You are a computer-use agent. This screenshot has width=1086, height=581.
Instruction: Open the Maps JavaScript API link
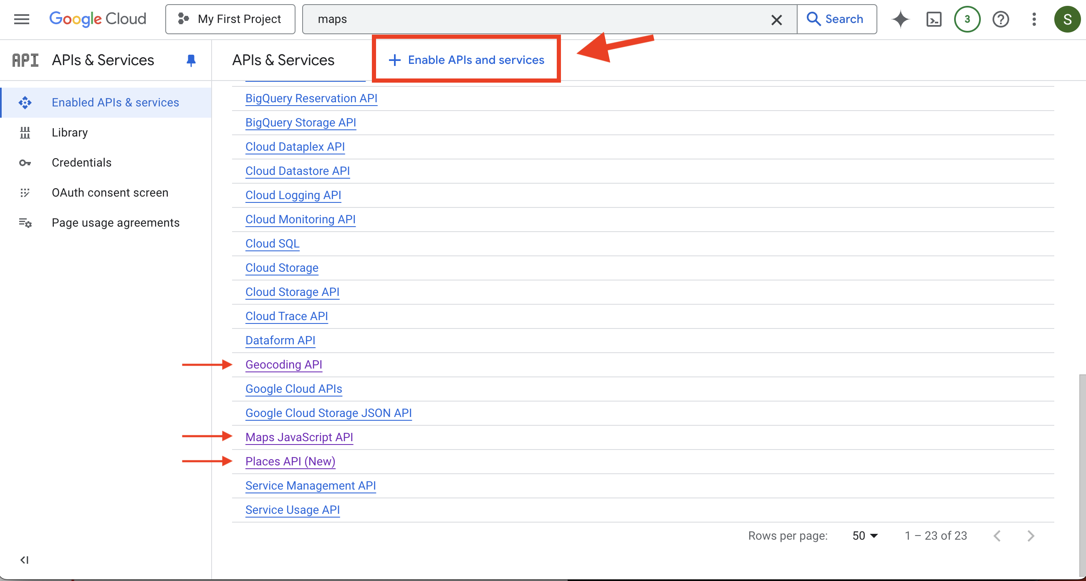[x=299, y=437]
